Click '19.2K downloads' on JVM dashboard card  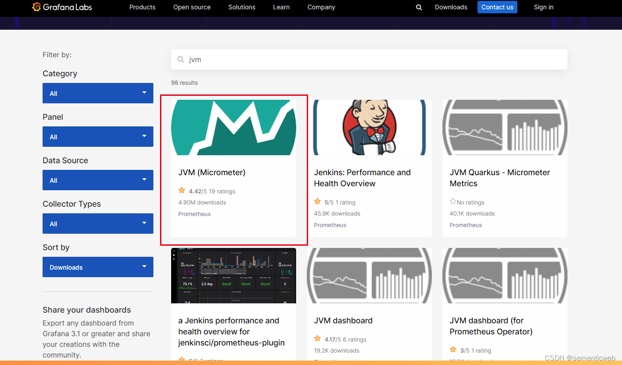point(336,351)
